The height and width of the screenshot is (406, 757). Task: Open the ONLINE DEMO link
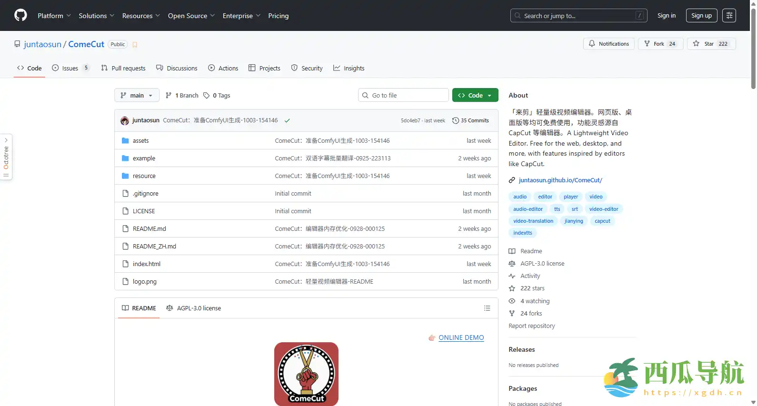(x=461, y=338)
